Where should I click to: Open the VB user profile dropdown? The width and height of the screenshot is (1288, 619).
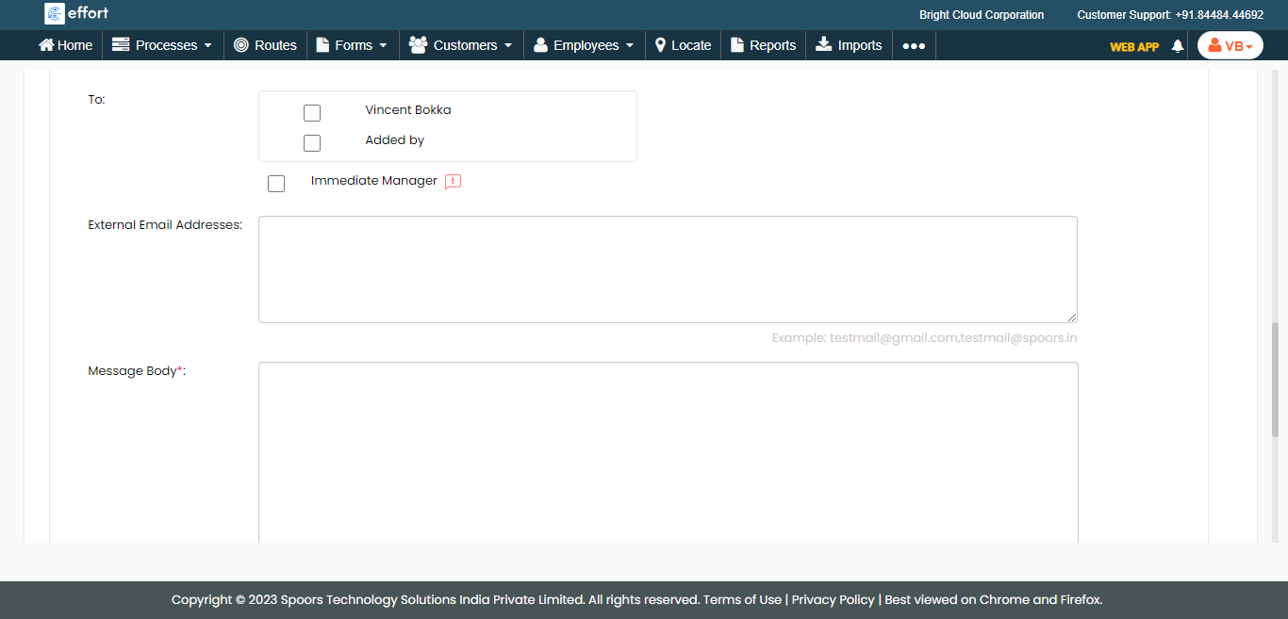point(1230,45)
